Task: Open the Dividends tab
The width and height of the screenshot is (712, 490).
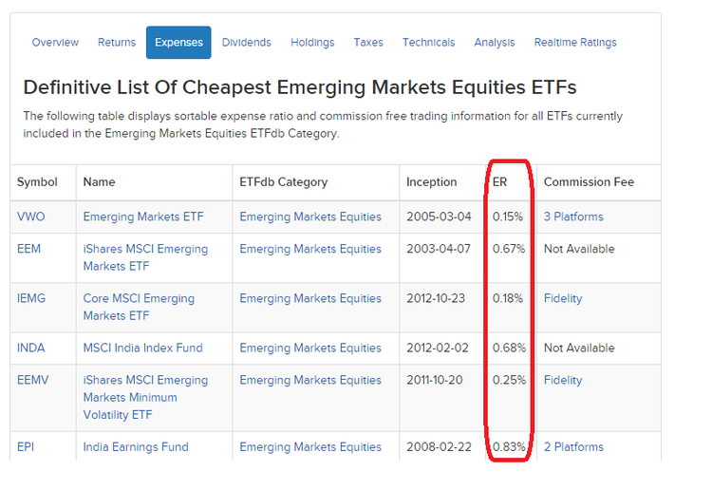Action: pos(247,43)
